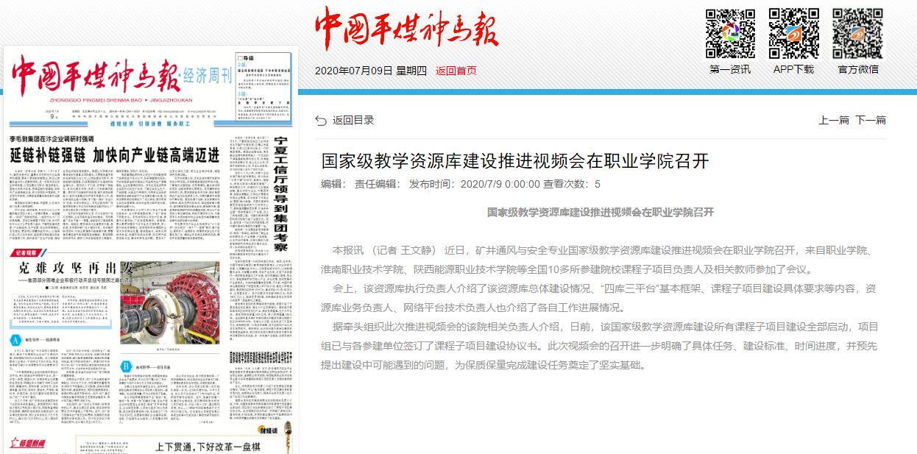Open the 返回首页 link
Image resolution: width=917 pixels, height=454 pixels.
point(456,71)
